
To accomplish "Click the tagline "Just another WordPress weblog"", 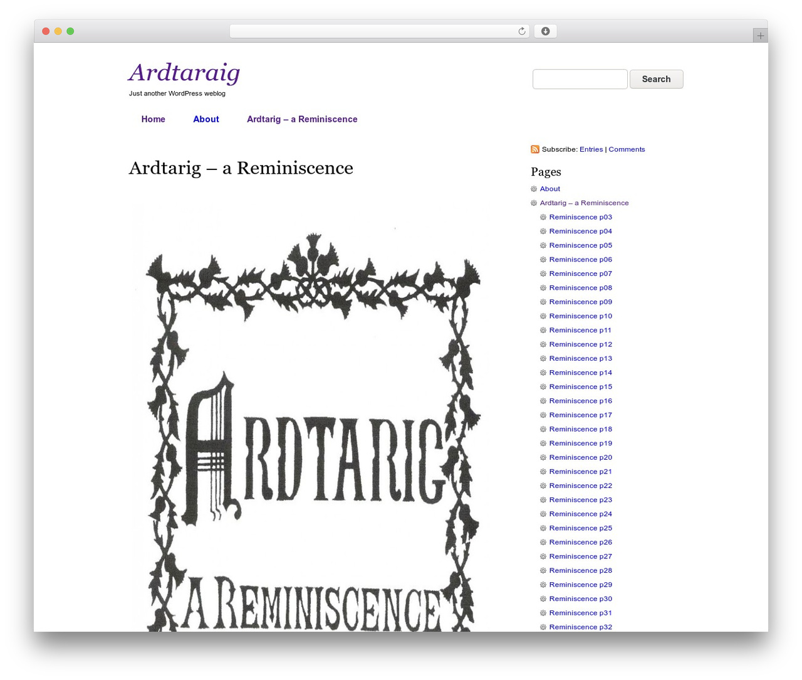I will tap(177, 93).
